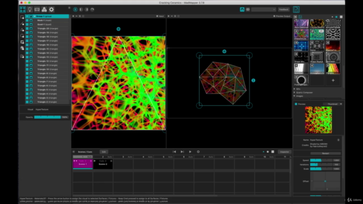Screen dimensions: 363x204
Task: Toggle the Preview checkbox in media panel
Action: pyautogui.click(x=296, y=104)
